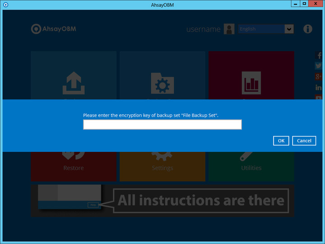This screenshot has width=325, height=244.
Task: Open the information (i) icon
Action: point(308,29)
